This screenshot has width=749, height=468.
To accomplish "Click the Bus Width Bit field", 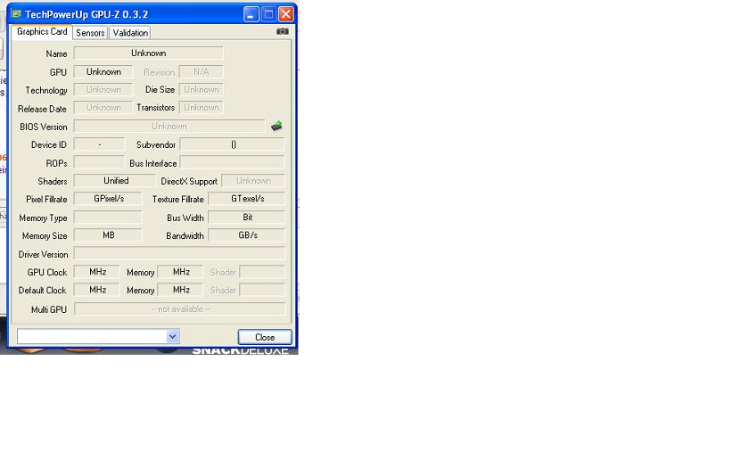I will (246, 218).
